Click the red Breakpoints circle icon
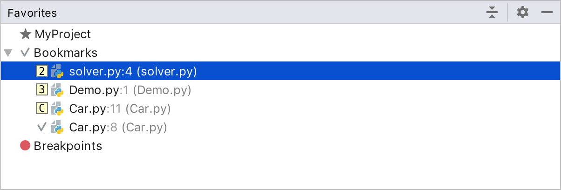This screenshot has width=561, height=190. point(25,146)
